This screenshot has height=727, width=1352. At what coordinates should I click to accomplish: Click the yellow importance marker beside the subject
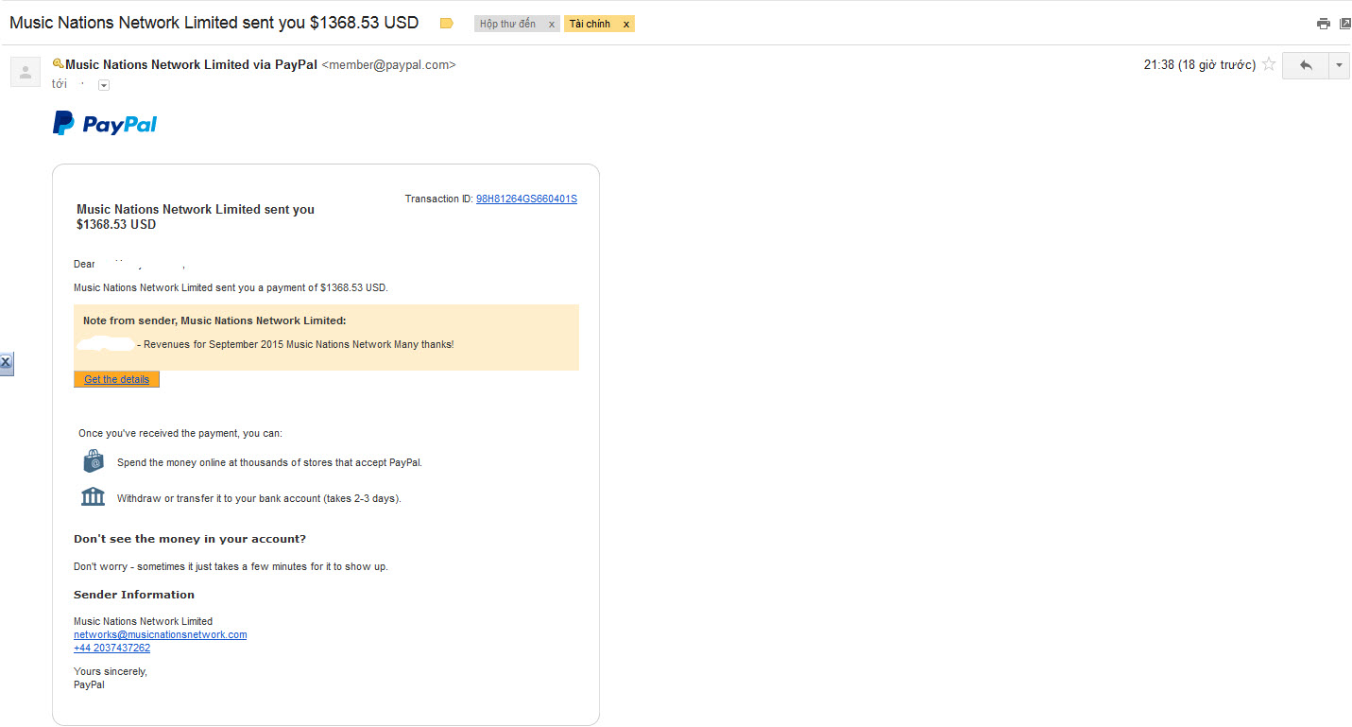point(447,24)
